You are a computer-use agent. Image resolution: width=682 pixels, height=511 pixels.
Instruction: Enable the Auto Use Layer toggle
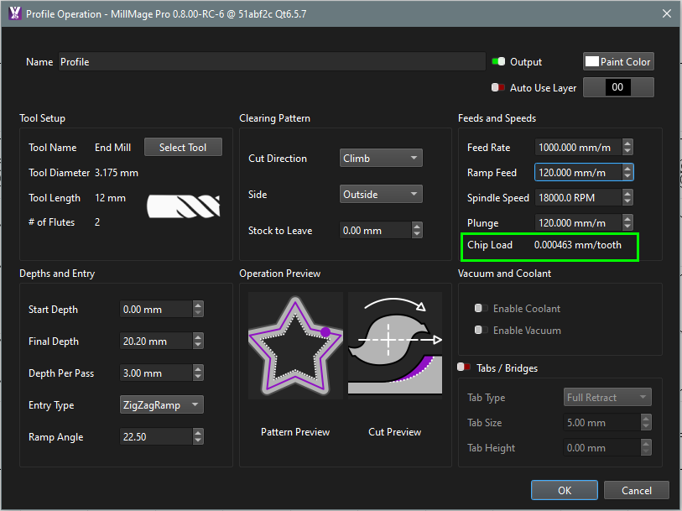(x=498, y=87)
